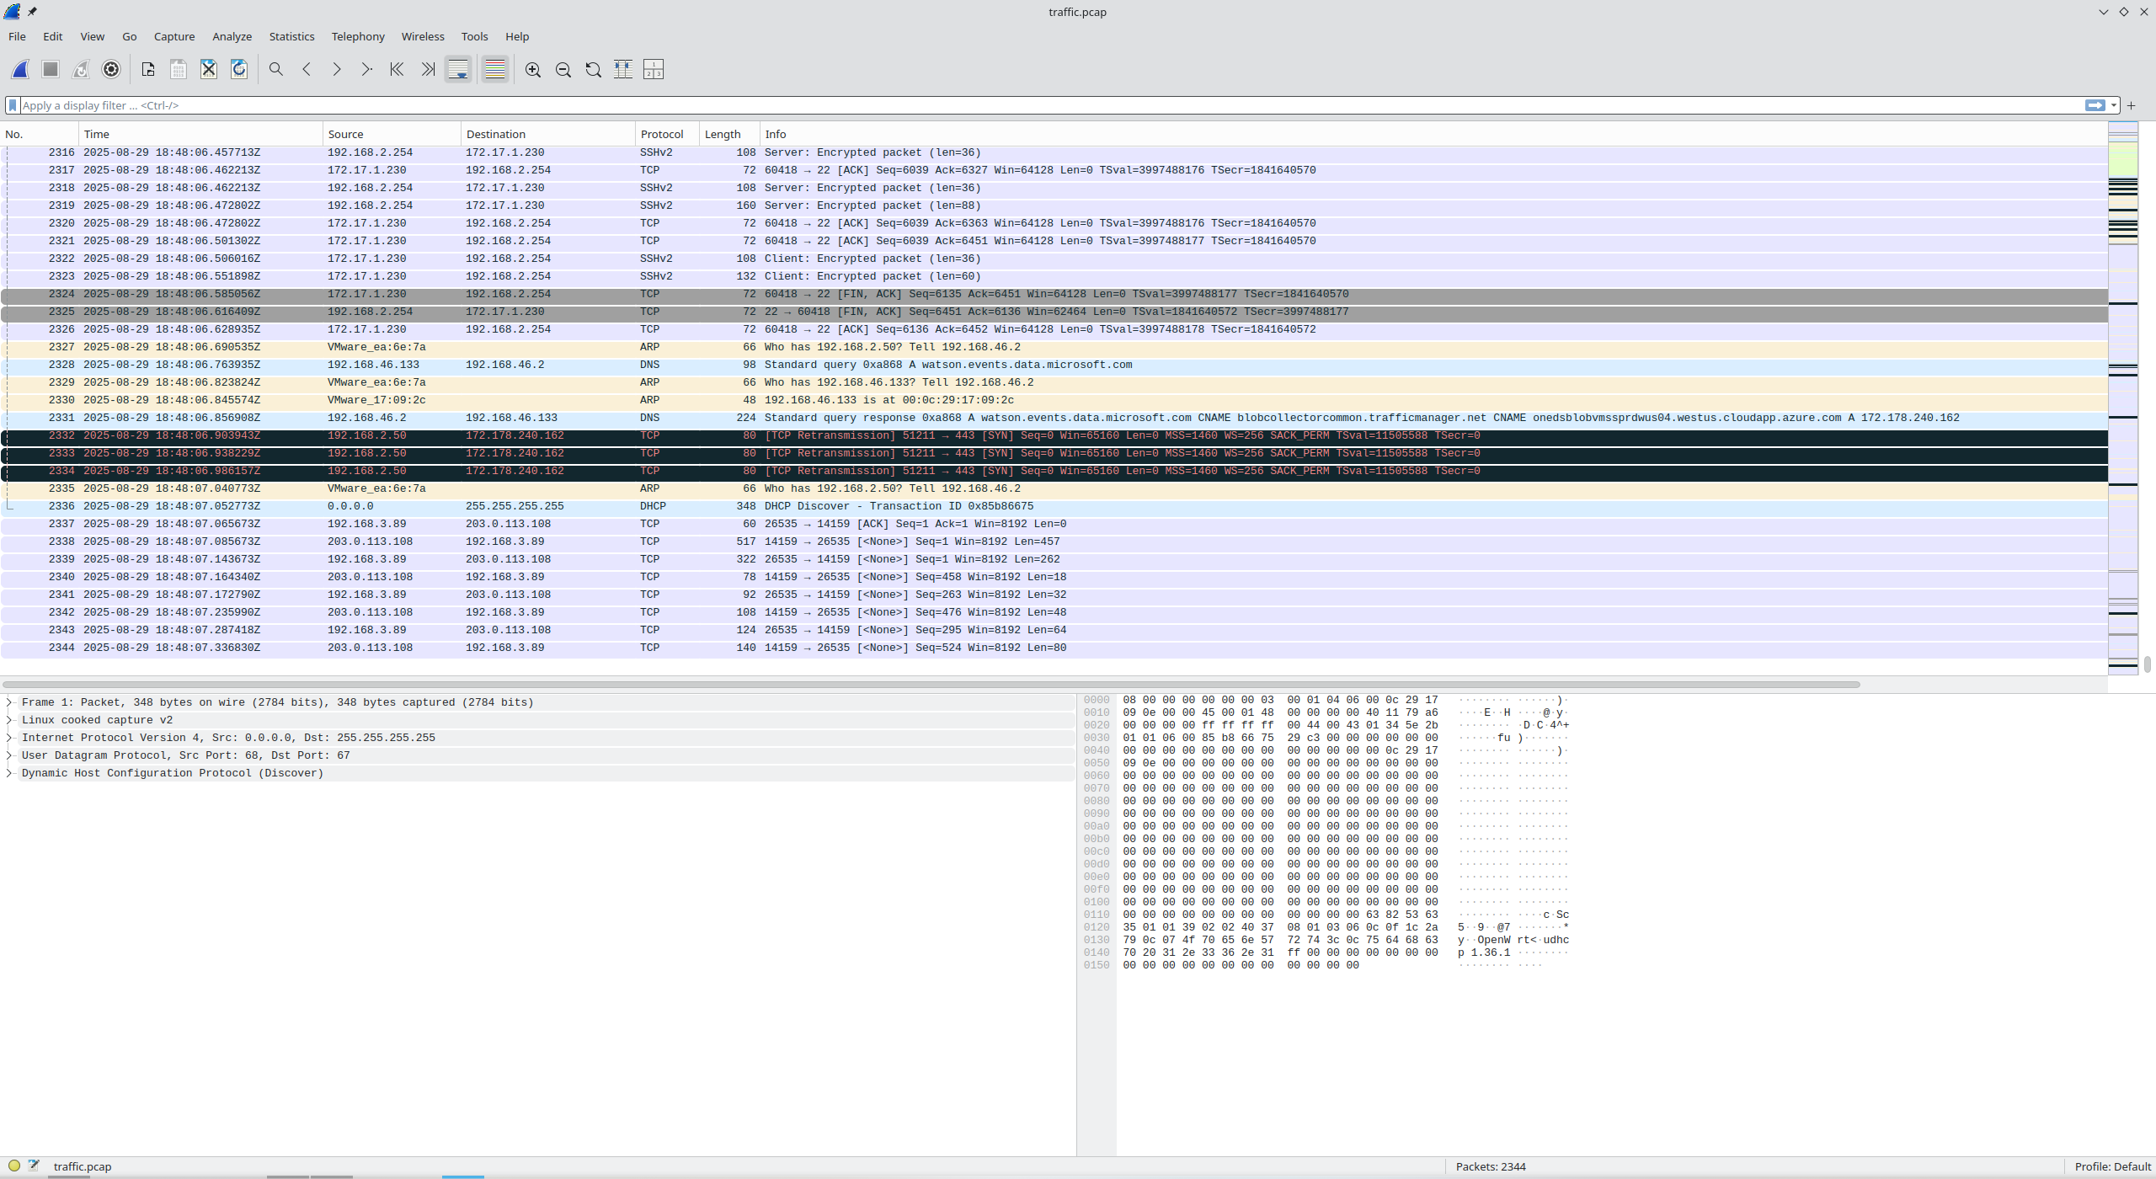The height and width of the screenshot is (1179, 2156).
Task: Open the display filter history dropdown
Action: tap(2113, 105)
